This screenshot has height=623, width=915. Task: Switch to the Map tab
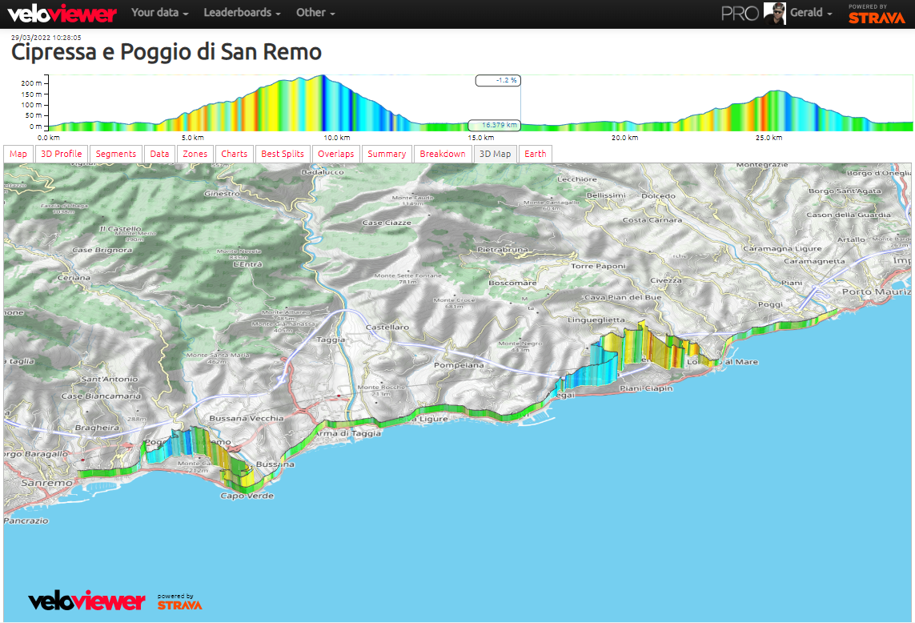[x=18, y=154]
